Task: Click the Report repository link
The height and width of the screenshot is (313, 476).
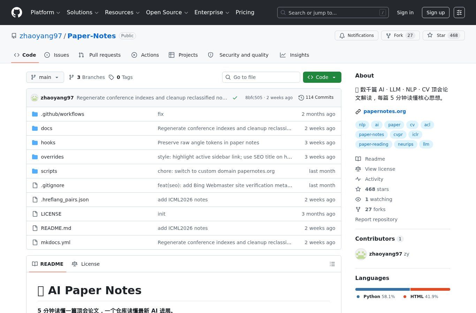Action: 376,219
